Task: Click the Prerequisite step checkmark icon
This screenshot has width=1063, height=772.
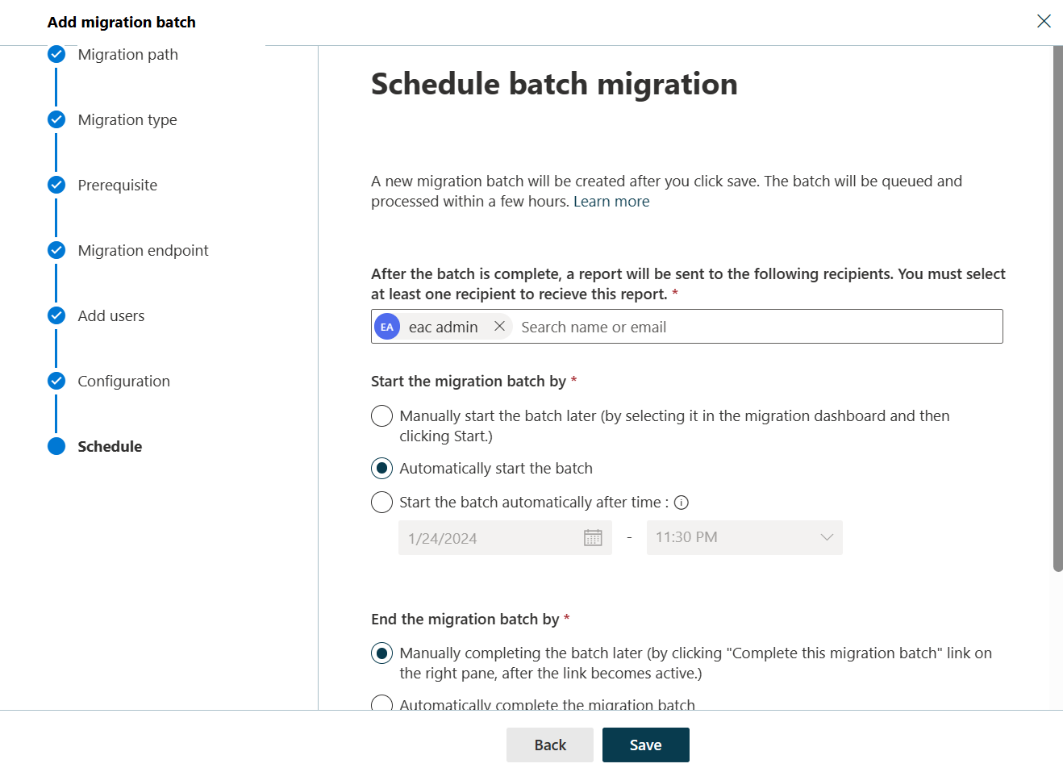Action: (x=56, y=185)
